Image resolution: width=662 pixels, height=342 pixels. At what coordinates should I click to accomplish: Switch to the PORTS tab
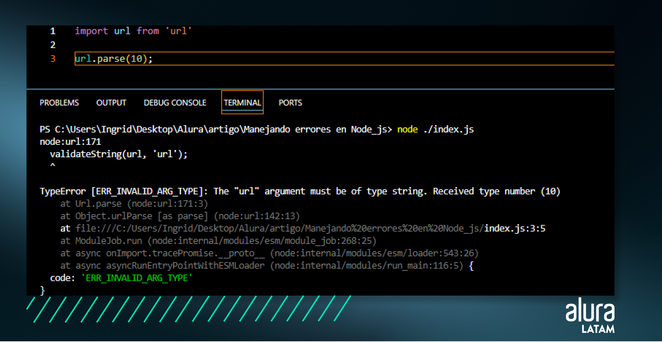coord(290,103)
